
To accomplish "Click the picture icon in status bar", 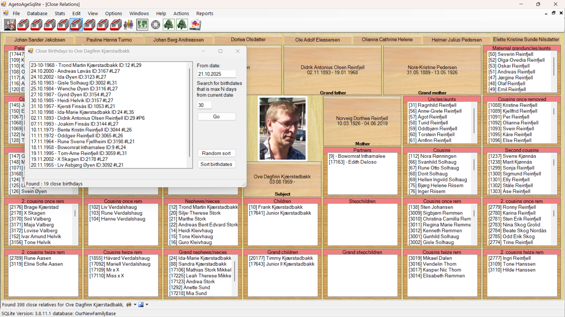I will click(141, 305).
